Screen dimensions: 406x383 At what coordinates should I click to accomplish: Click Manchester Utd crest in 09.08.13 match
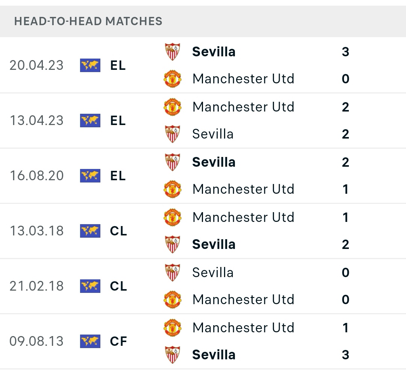coord(173,327)
